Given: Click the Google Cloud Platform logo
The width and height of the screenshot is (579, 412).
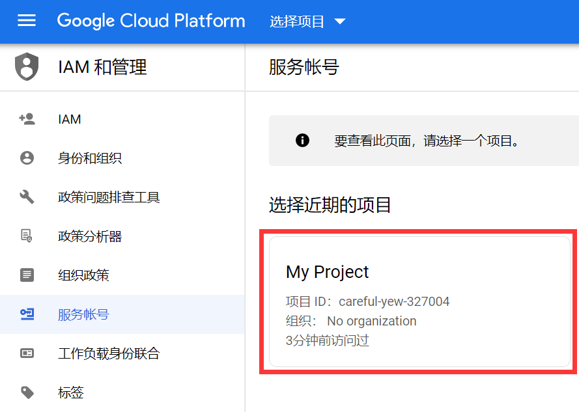Looking at the screenshot, I should (x=151, y=21).
